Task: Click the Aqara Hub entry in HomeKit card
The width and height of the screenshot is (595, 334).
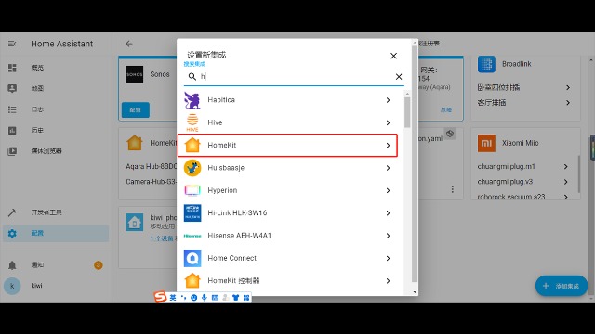Action: point(151,167)
